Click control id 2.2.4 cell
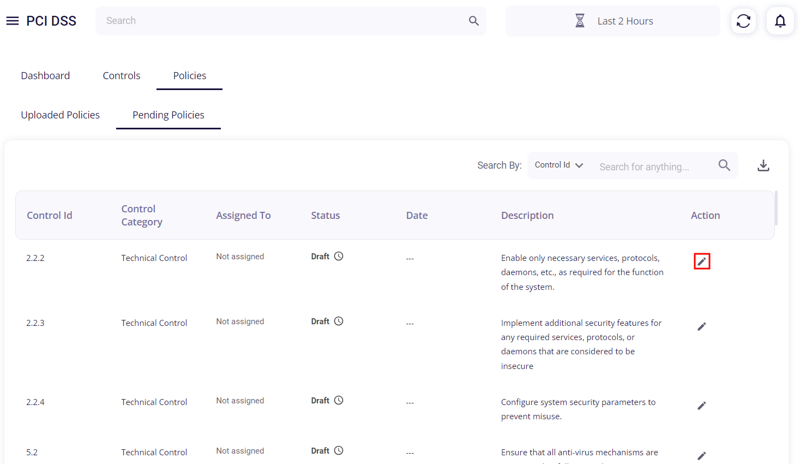 (x=35, y=402)
